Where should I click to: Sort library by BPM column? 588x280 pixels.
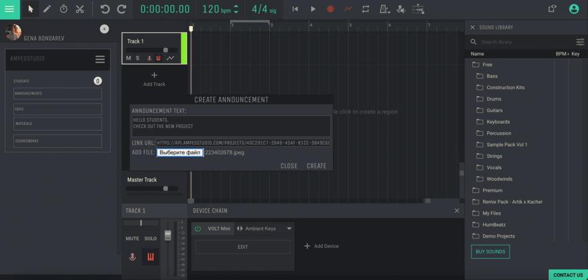[x=562, y=54]
